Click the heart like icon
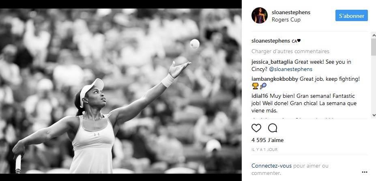The image size is (376, 181). coord(256,128)
